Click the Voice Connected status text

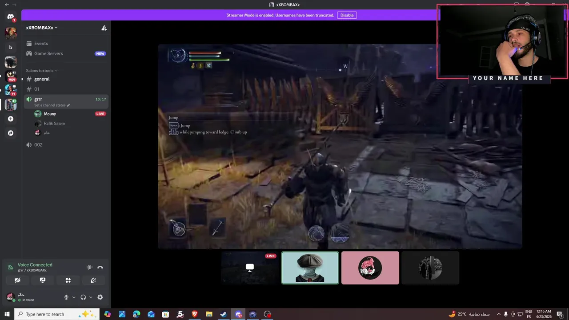(x=35, y=265)
